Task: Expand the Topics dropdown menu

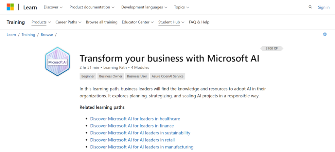Action: 182,7
